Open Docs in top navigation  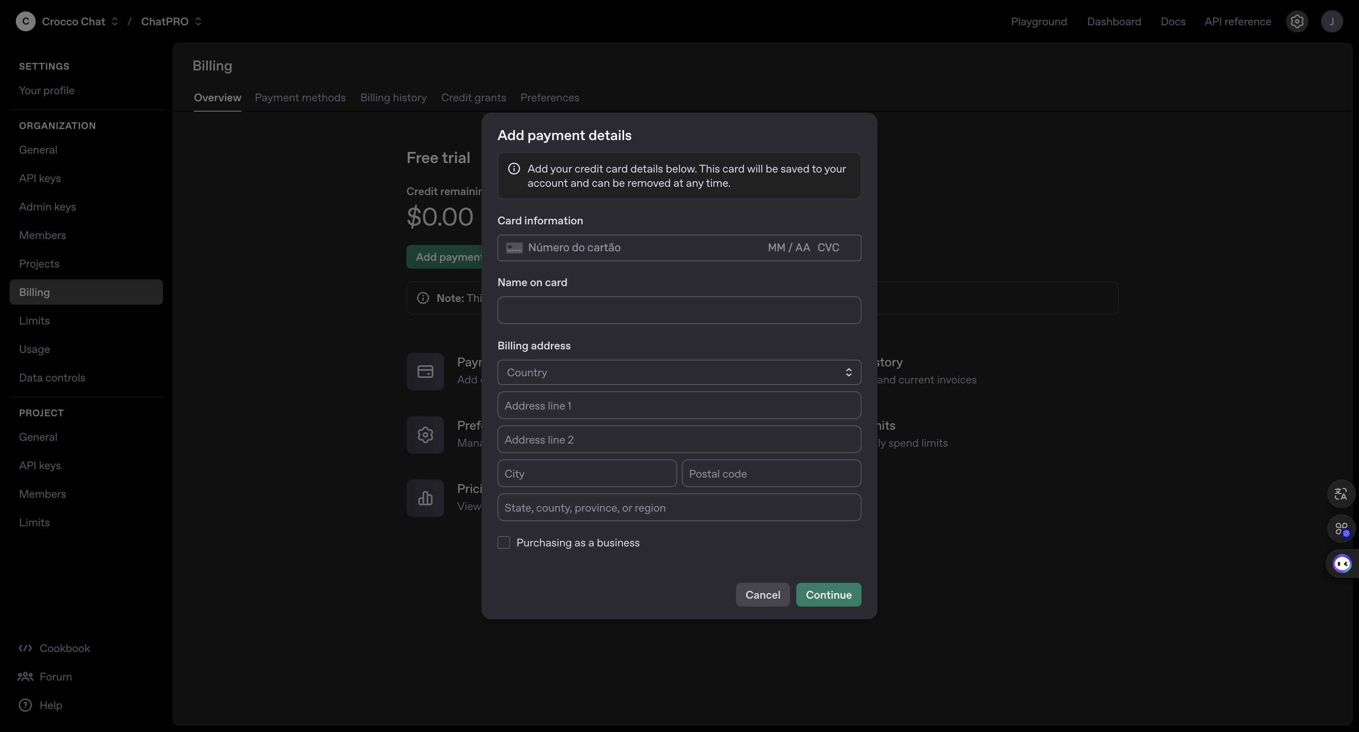tap(1173, 22)
